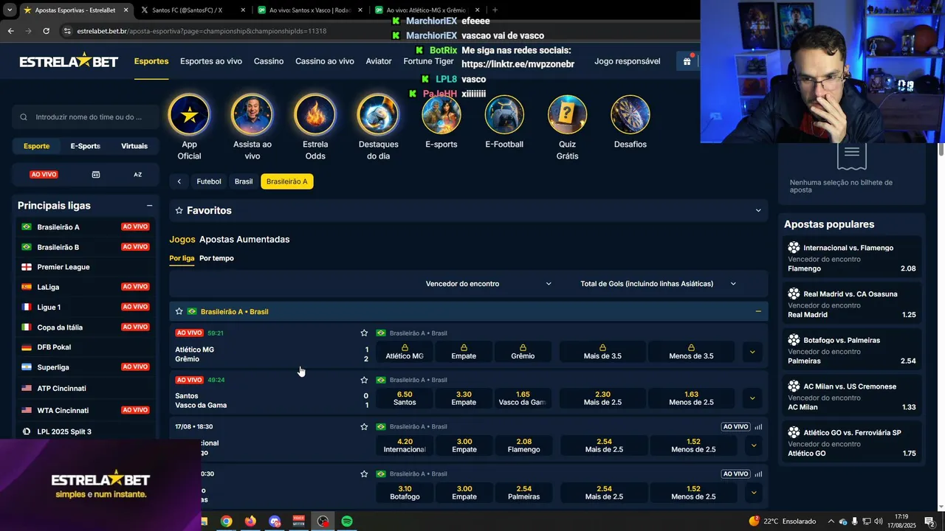Expand more markets for Botafogo match
The width and height of the screenshot is (945, 531).
click(754, 493)
